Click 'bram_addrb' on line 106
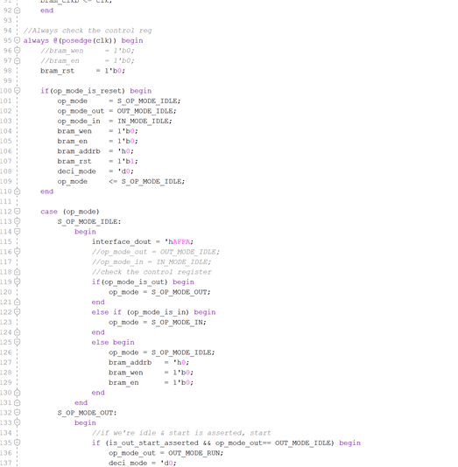 point(79,151)
